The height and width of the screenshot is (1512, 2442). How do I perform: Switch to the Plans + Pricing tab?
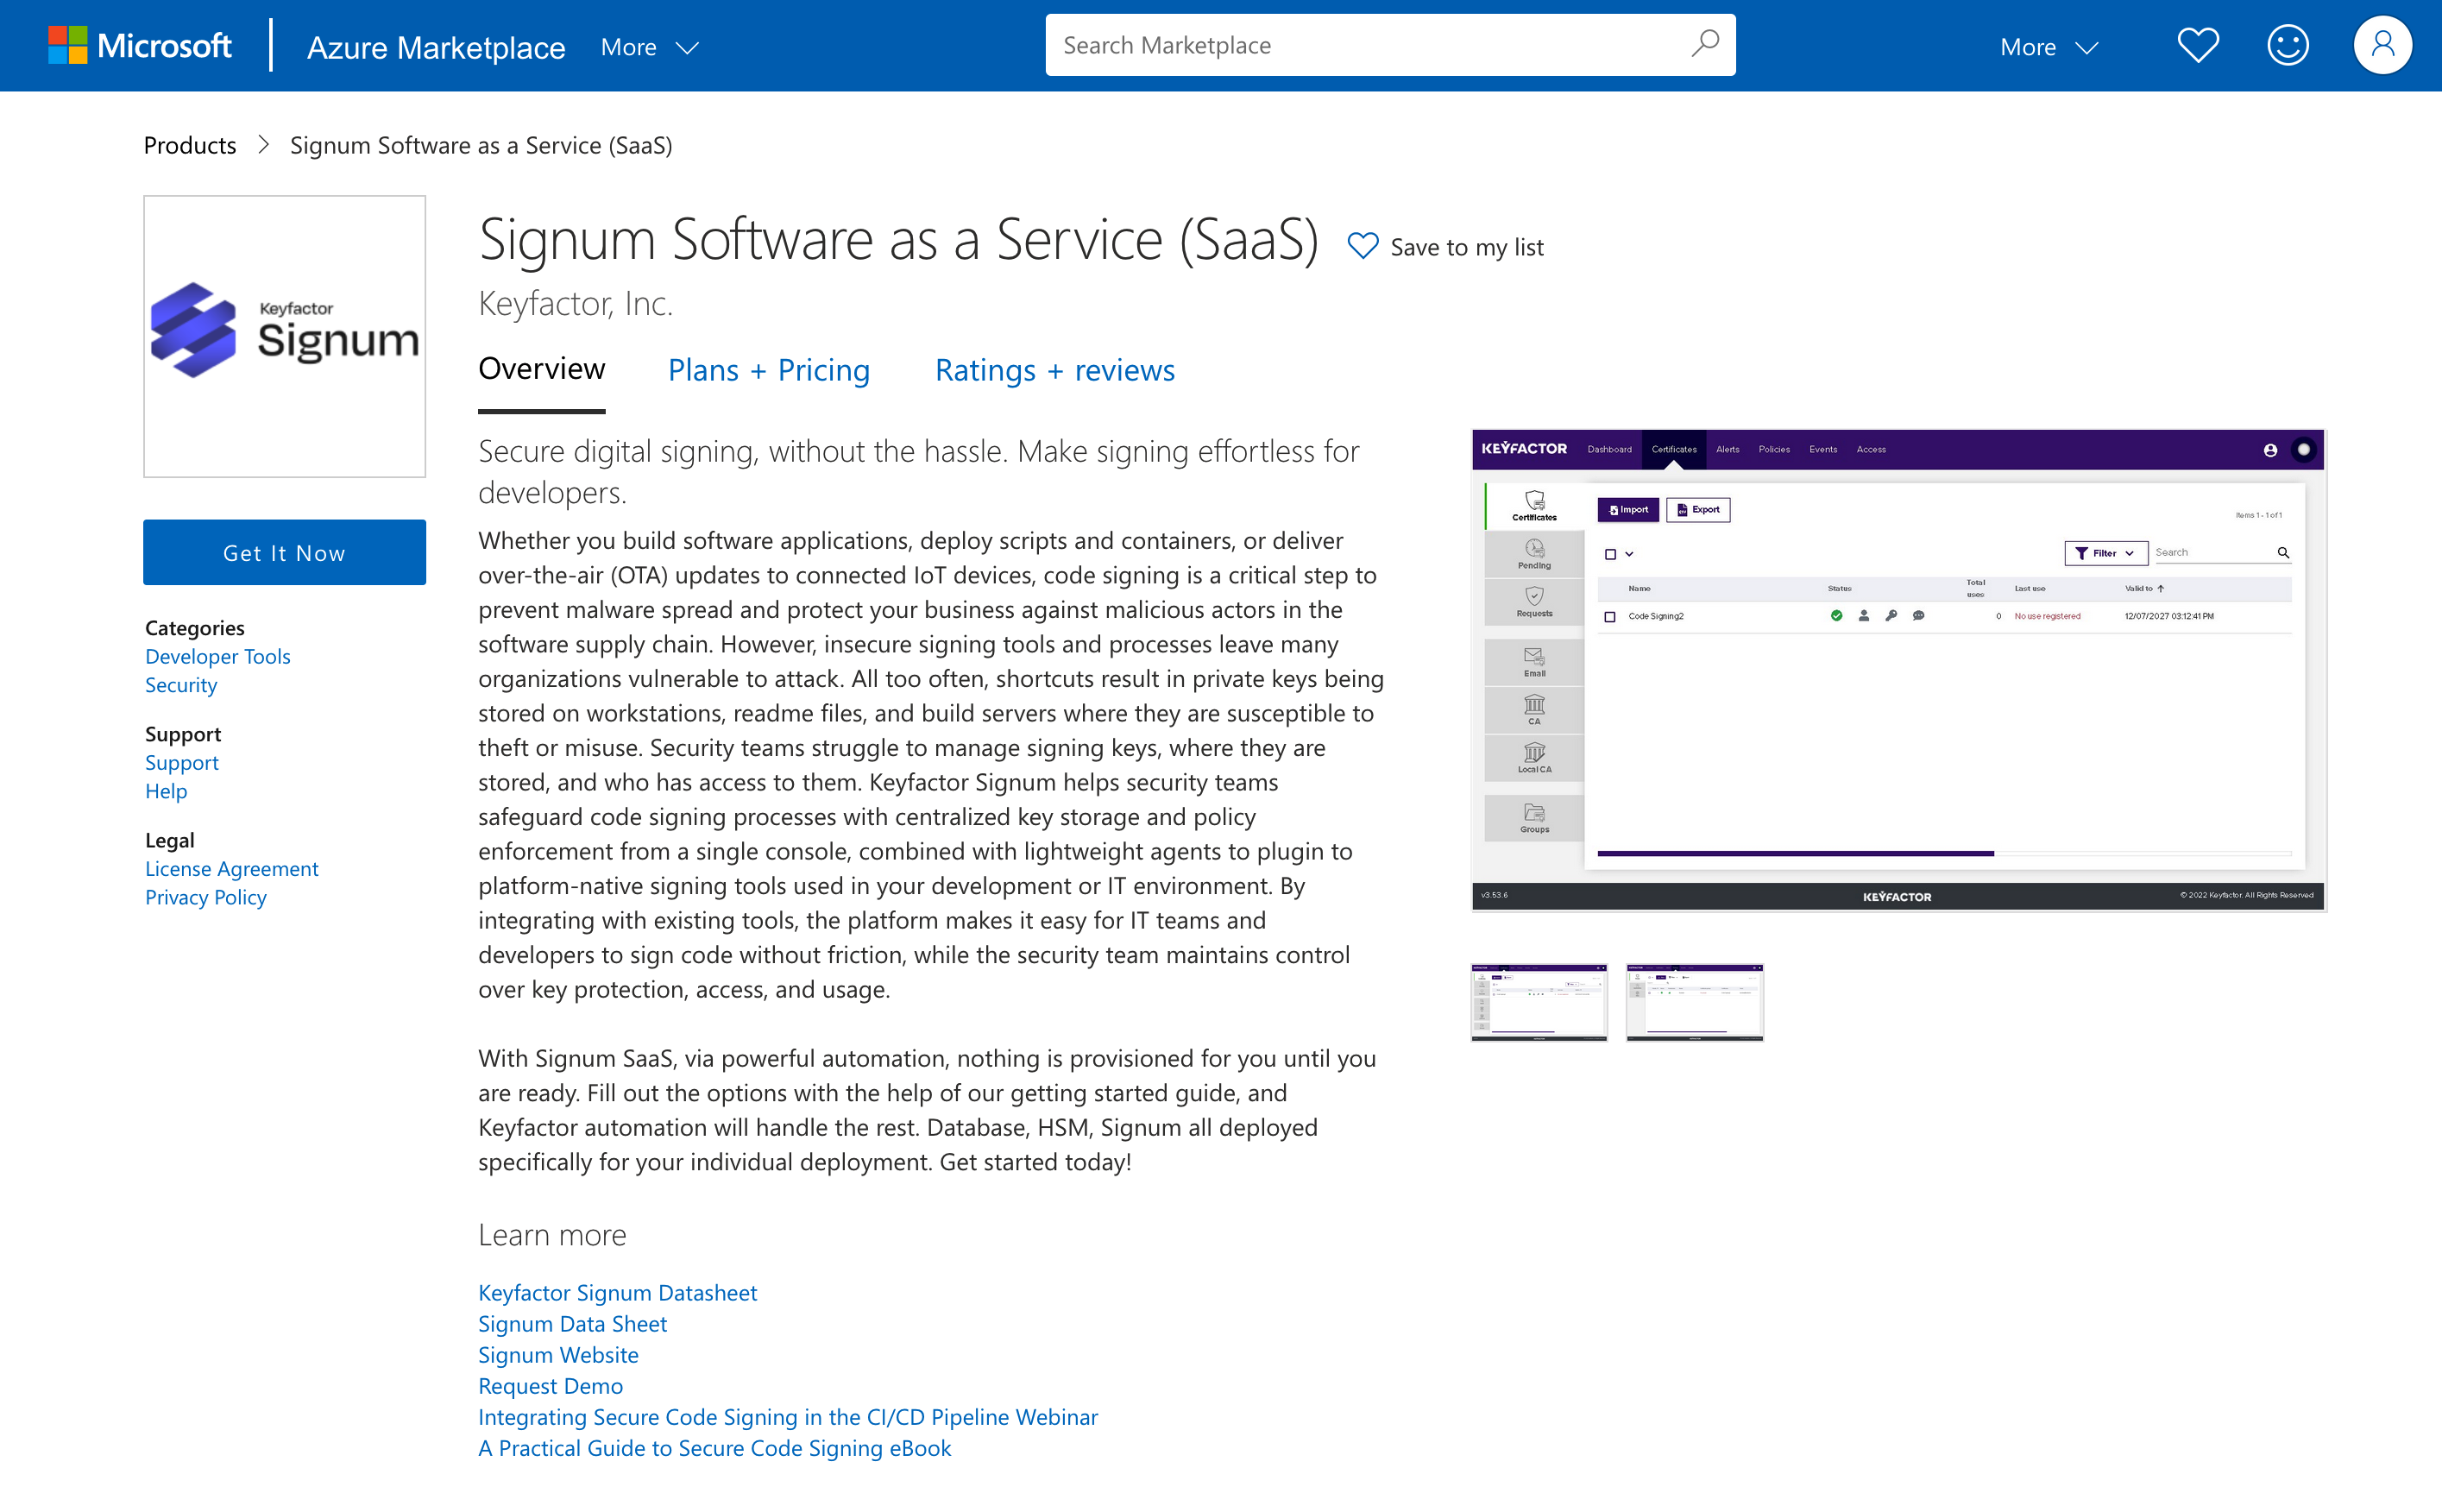[769, 370]
